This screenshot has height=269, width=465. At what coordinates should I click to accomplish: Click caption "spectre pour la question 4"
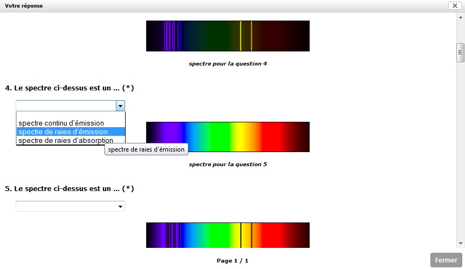[227, 63]
